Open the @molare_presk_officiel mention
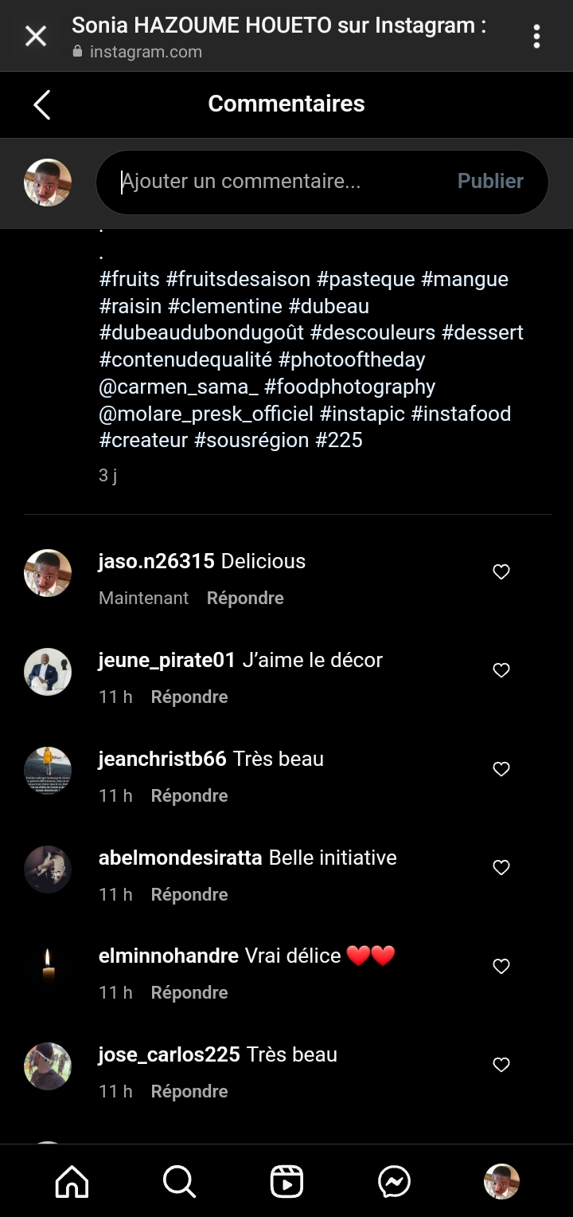The image size is (573, 1217). (x=206, y=414)
